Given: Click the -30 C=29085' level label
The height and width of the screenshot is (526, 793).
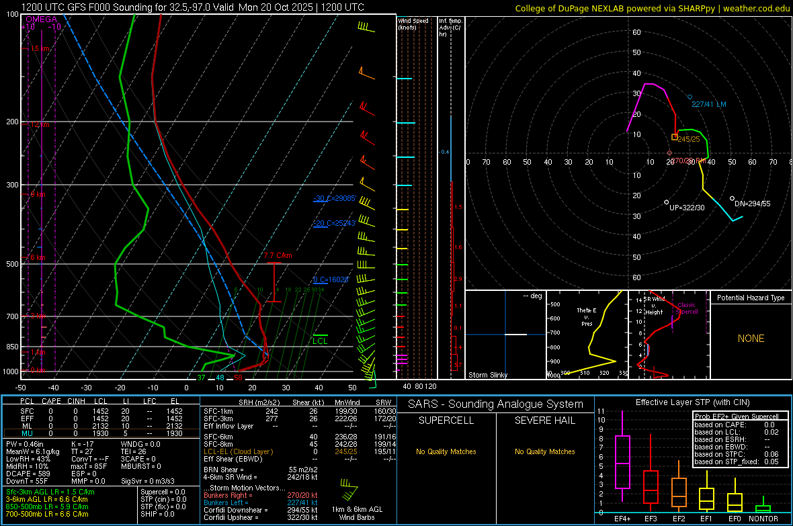Looking at the screenshot, I should click(335, 198).
